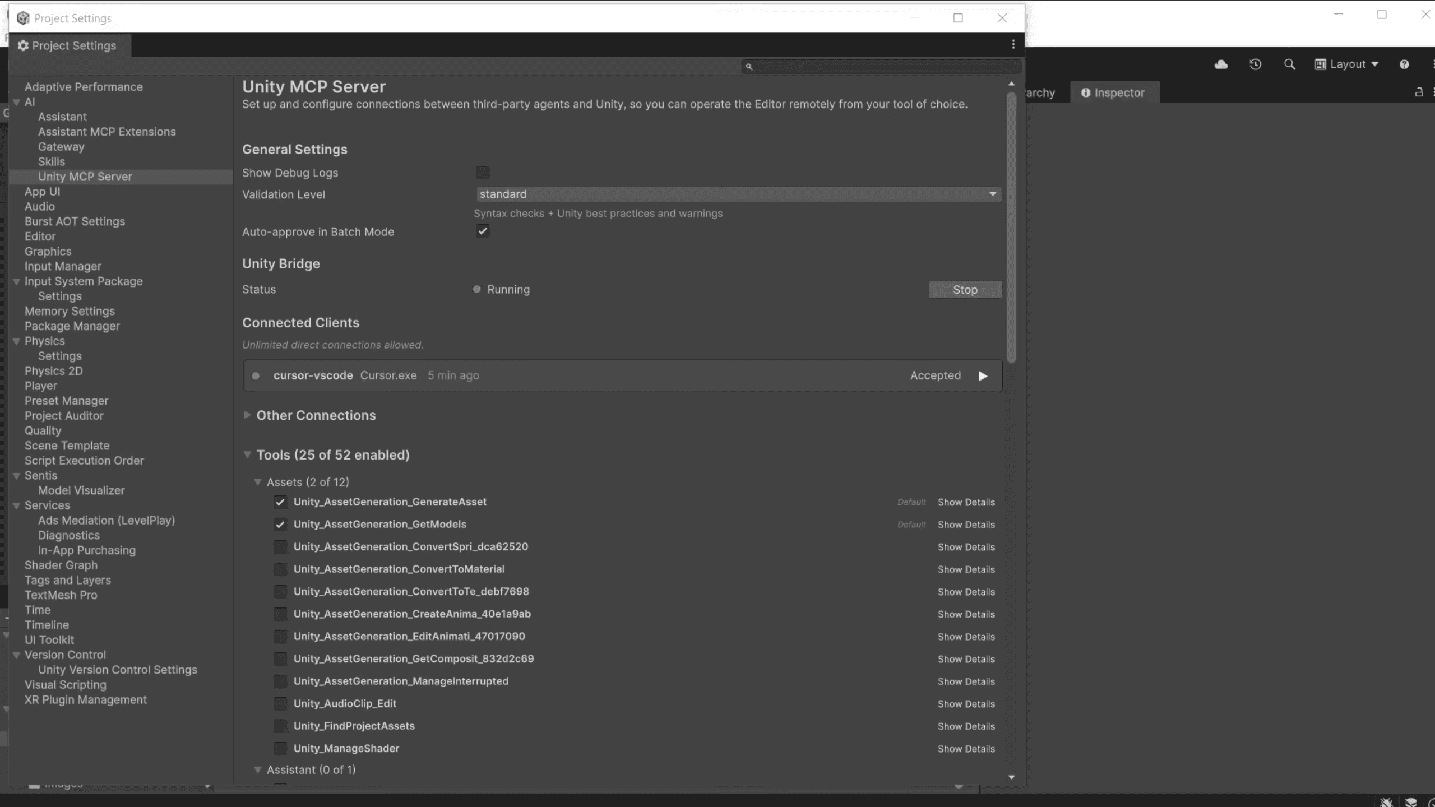The width and height of the screenshot is (1435, 807).
Task: Open the help question mark icon
Action: pos(1404,64)
